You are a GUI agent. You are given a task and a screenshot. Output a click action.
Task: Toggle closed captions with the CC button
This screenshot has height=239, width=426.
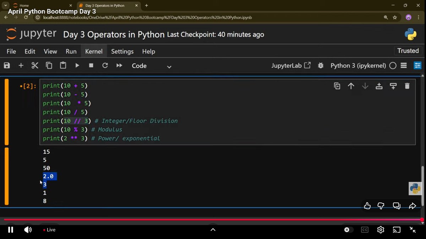point(365,230)
